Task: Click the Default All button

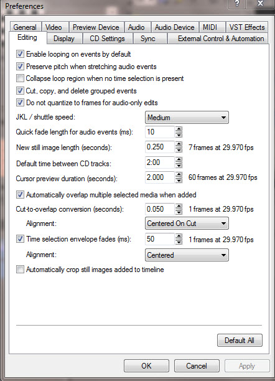Action: tap(240, 340)
